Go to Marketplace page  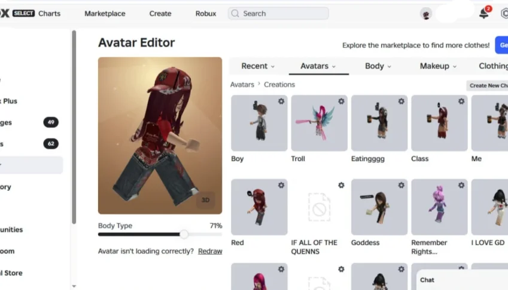click(x=105, y=14)
